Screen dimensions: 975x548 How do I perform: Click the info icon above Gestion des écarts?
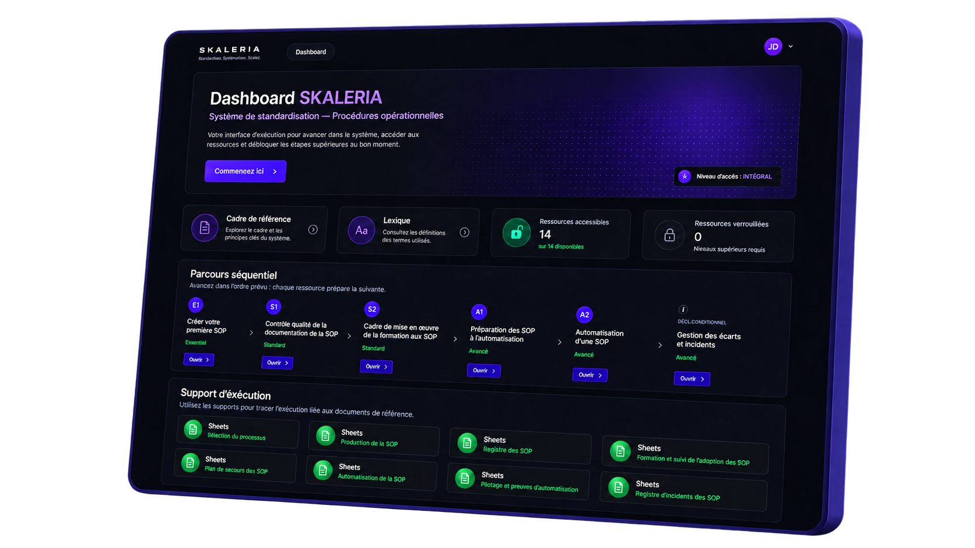(x=683, y=309)
